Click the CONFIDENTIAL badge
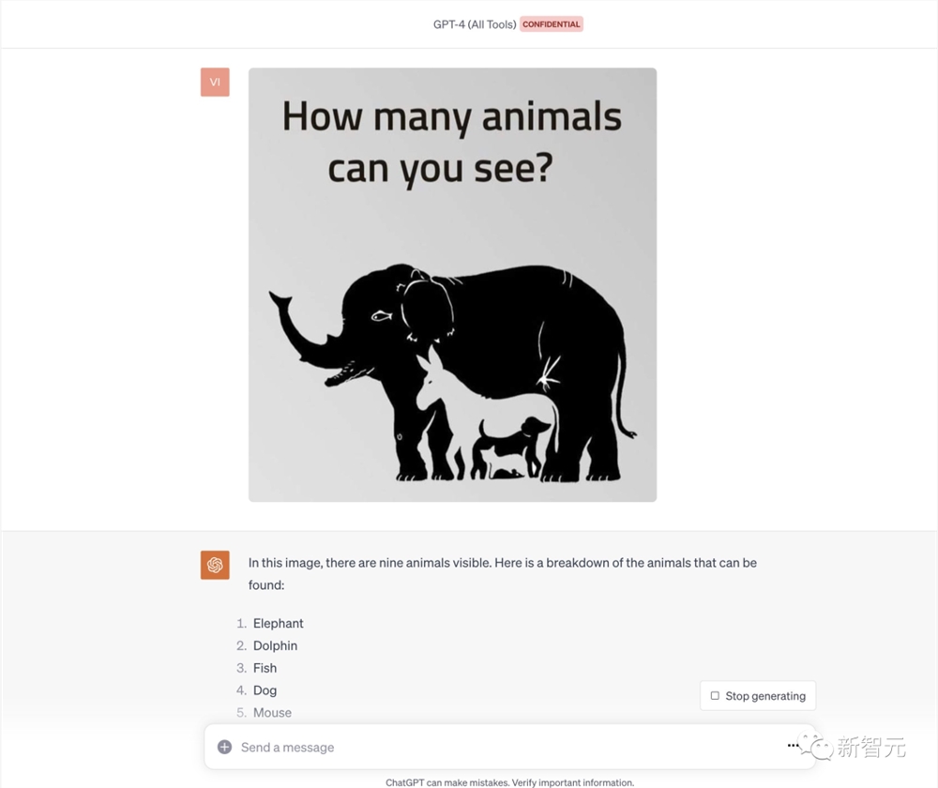 (552, 24)
